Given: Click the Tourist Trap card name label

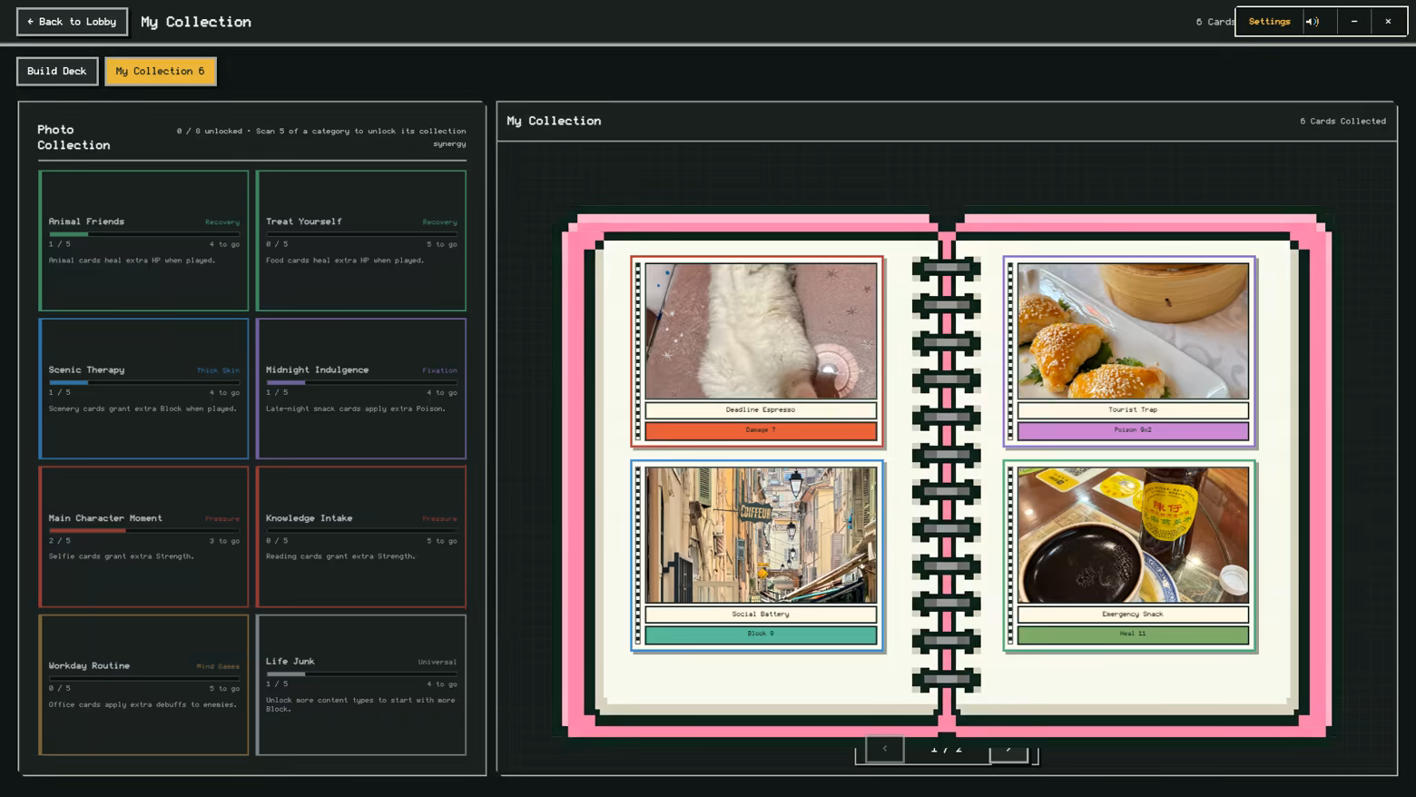Looking at the screenshot, I should pyautogui.click(x=1133, y=409).
